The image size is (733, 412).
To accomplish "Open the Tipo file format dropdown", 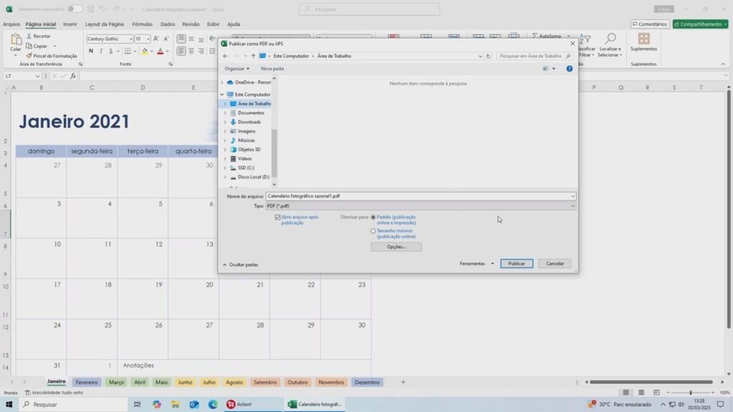I will click(x=420, y=206).
